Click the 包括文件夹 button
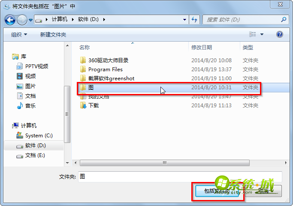 coord(217,191)
